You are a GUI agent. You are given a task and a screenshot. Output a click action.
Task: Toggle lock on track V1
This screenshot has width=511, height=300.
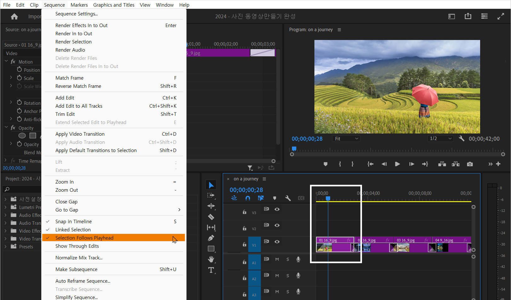[x=244, y=244]
